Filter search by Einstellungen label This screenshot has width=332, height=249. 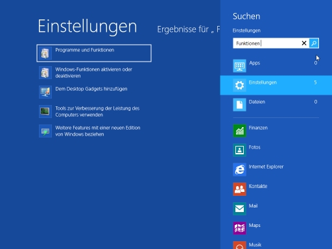[263, 82]
